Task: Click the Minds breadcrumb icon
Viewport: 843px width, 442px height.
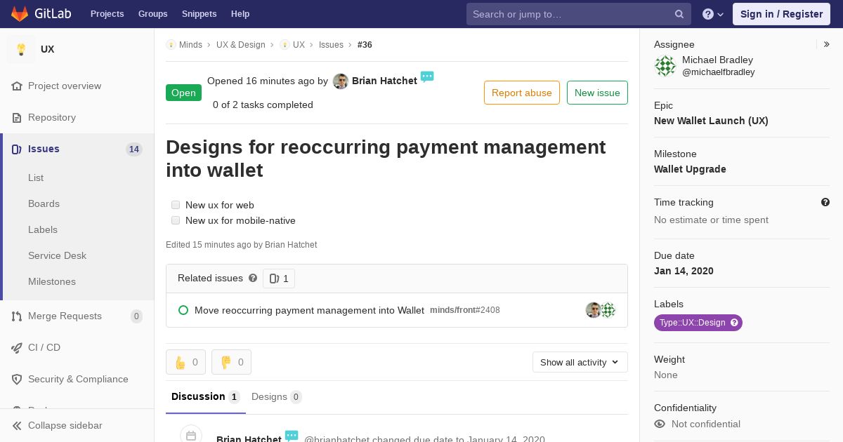Action: point(171,45)
